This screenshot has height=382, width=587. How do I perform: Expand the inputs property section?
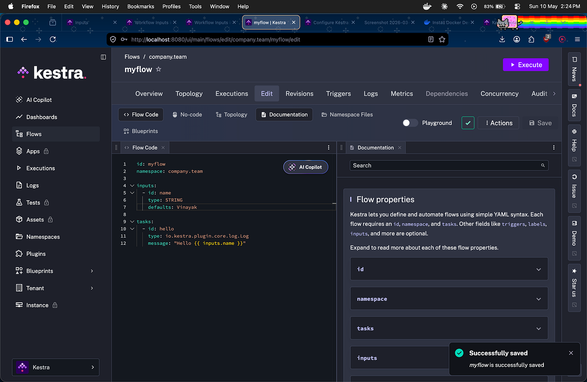400,358
